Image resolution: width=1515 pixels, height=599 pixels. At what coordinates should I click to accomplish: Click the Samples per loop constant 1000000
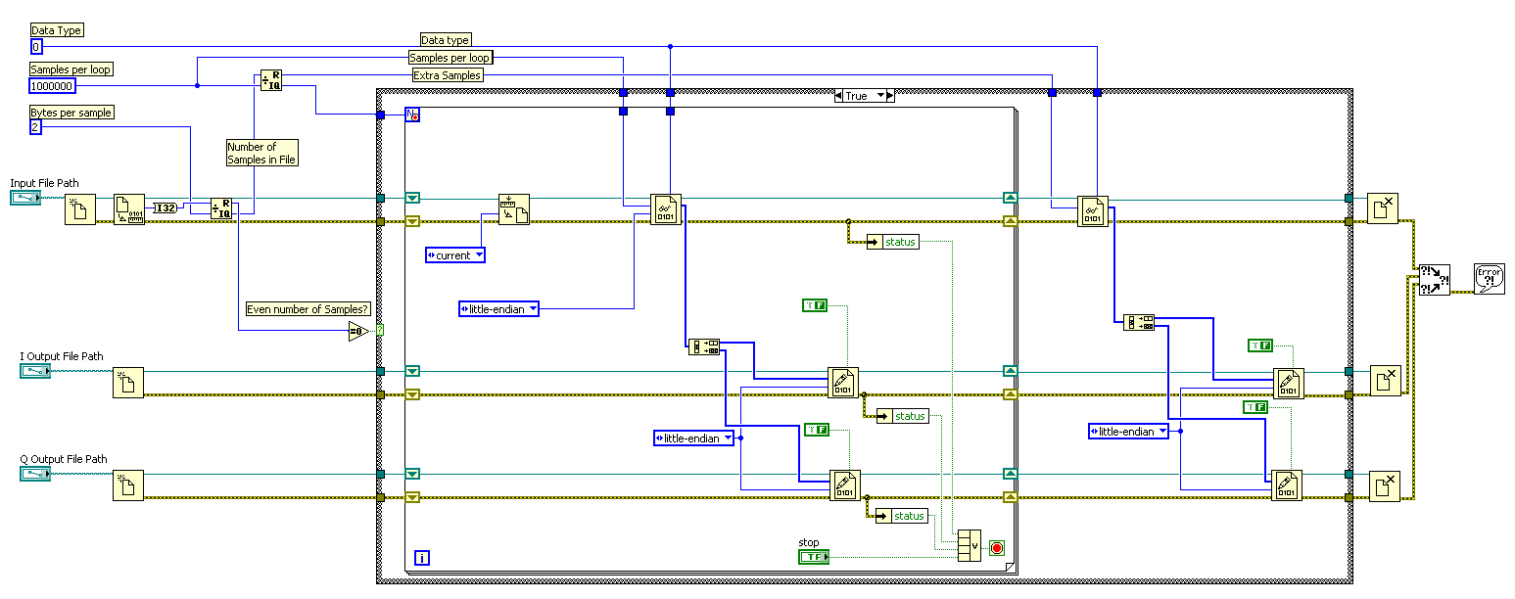(52, 86)
